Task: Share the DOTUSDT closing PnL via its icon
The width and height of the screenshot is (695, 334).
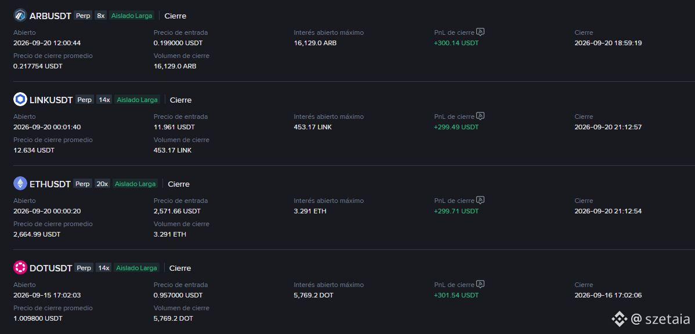Action: pos(480,284)
